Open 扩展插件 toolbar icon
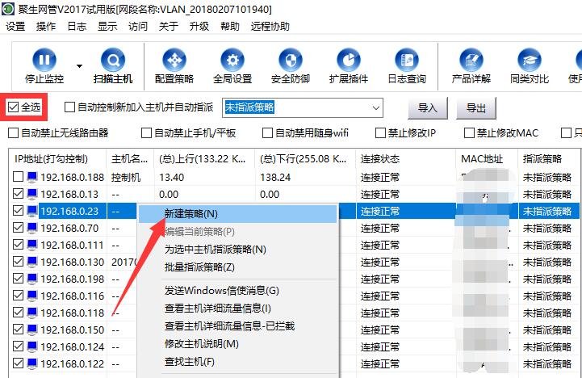582x378 pixels. click(x=349, y=60)
